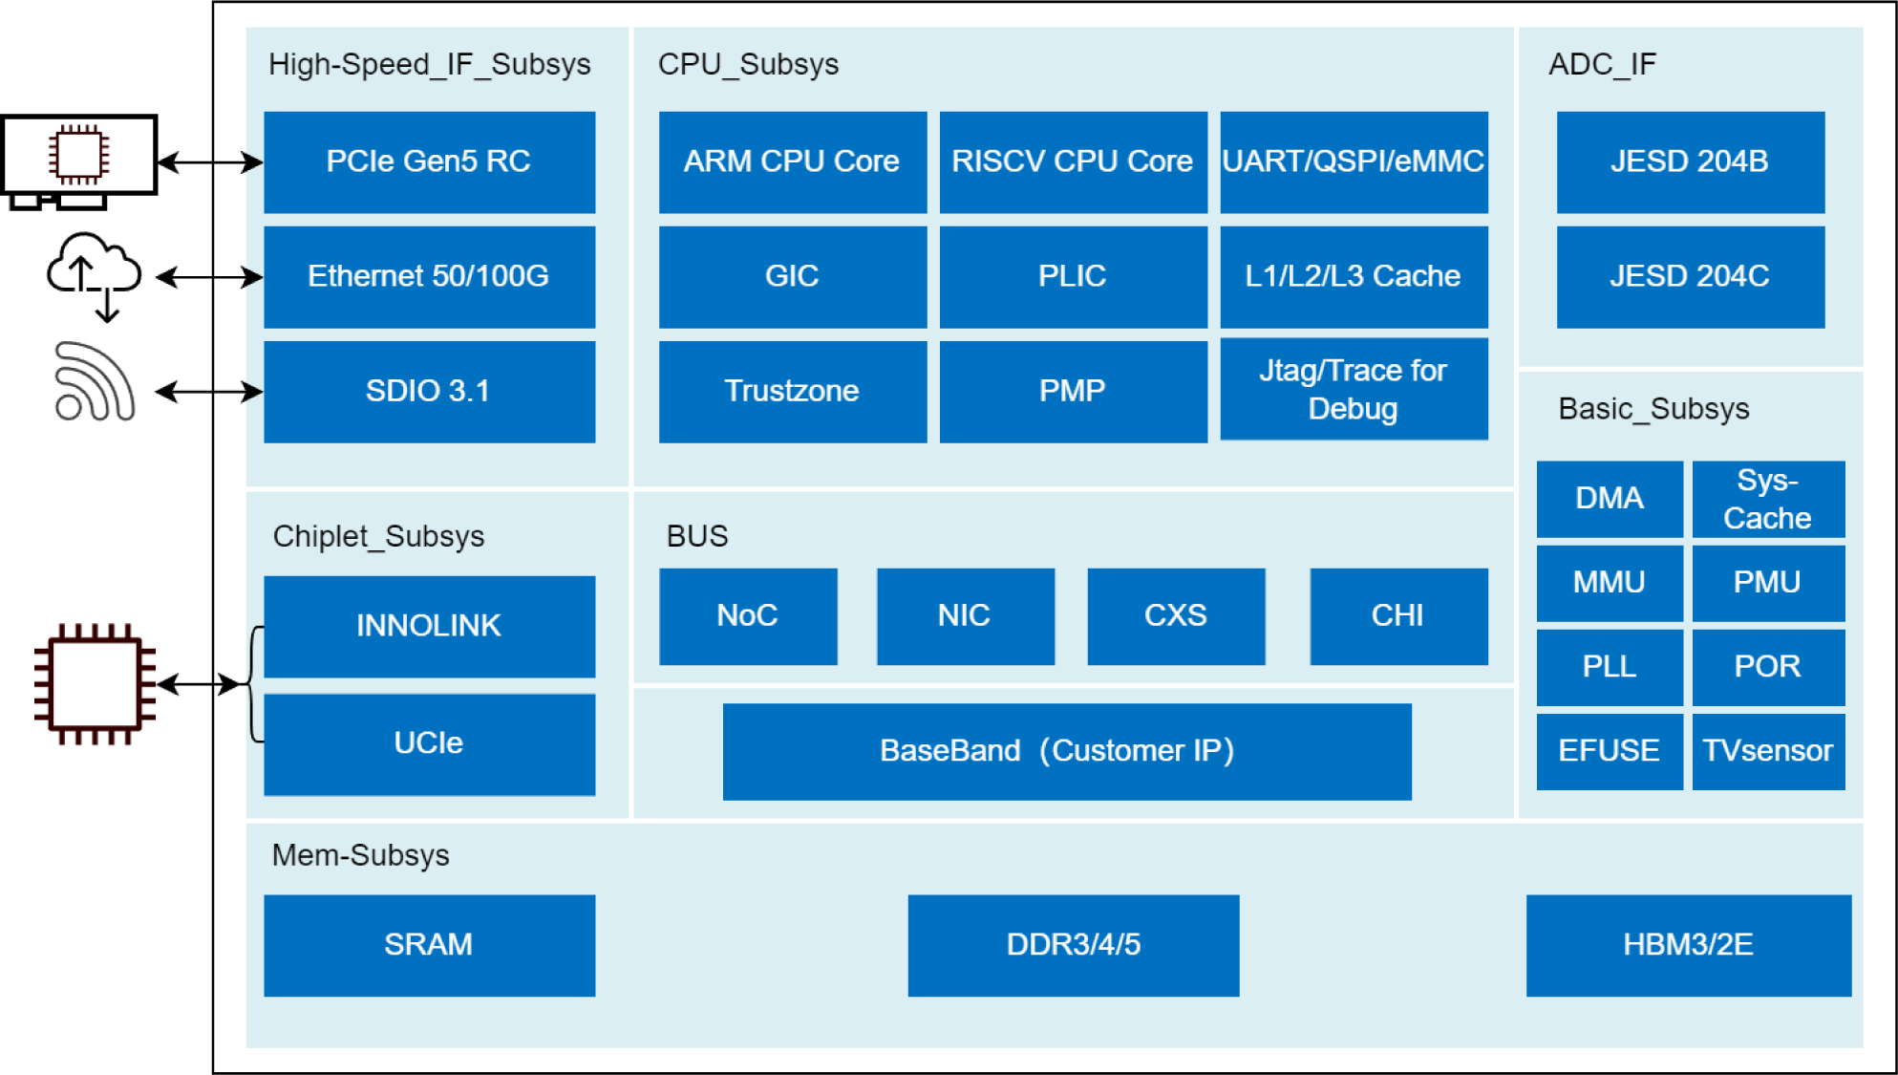The image size is (1898, 1075).
Task: Click the Sys-Cache block
Action: point(1768,499)
